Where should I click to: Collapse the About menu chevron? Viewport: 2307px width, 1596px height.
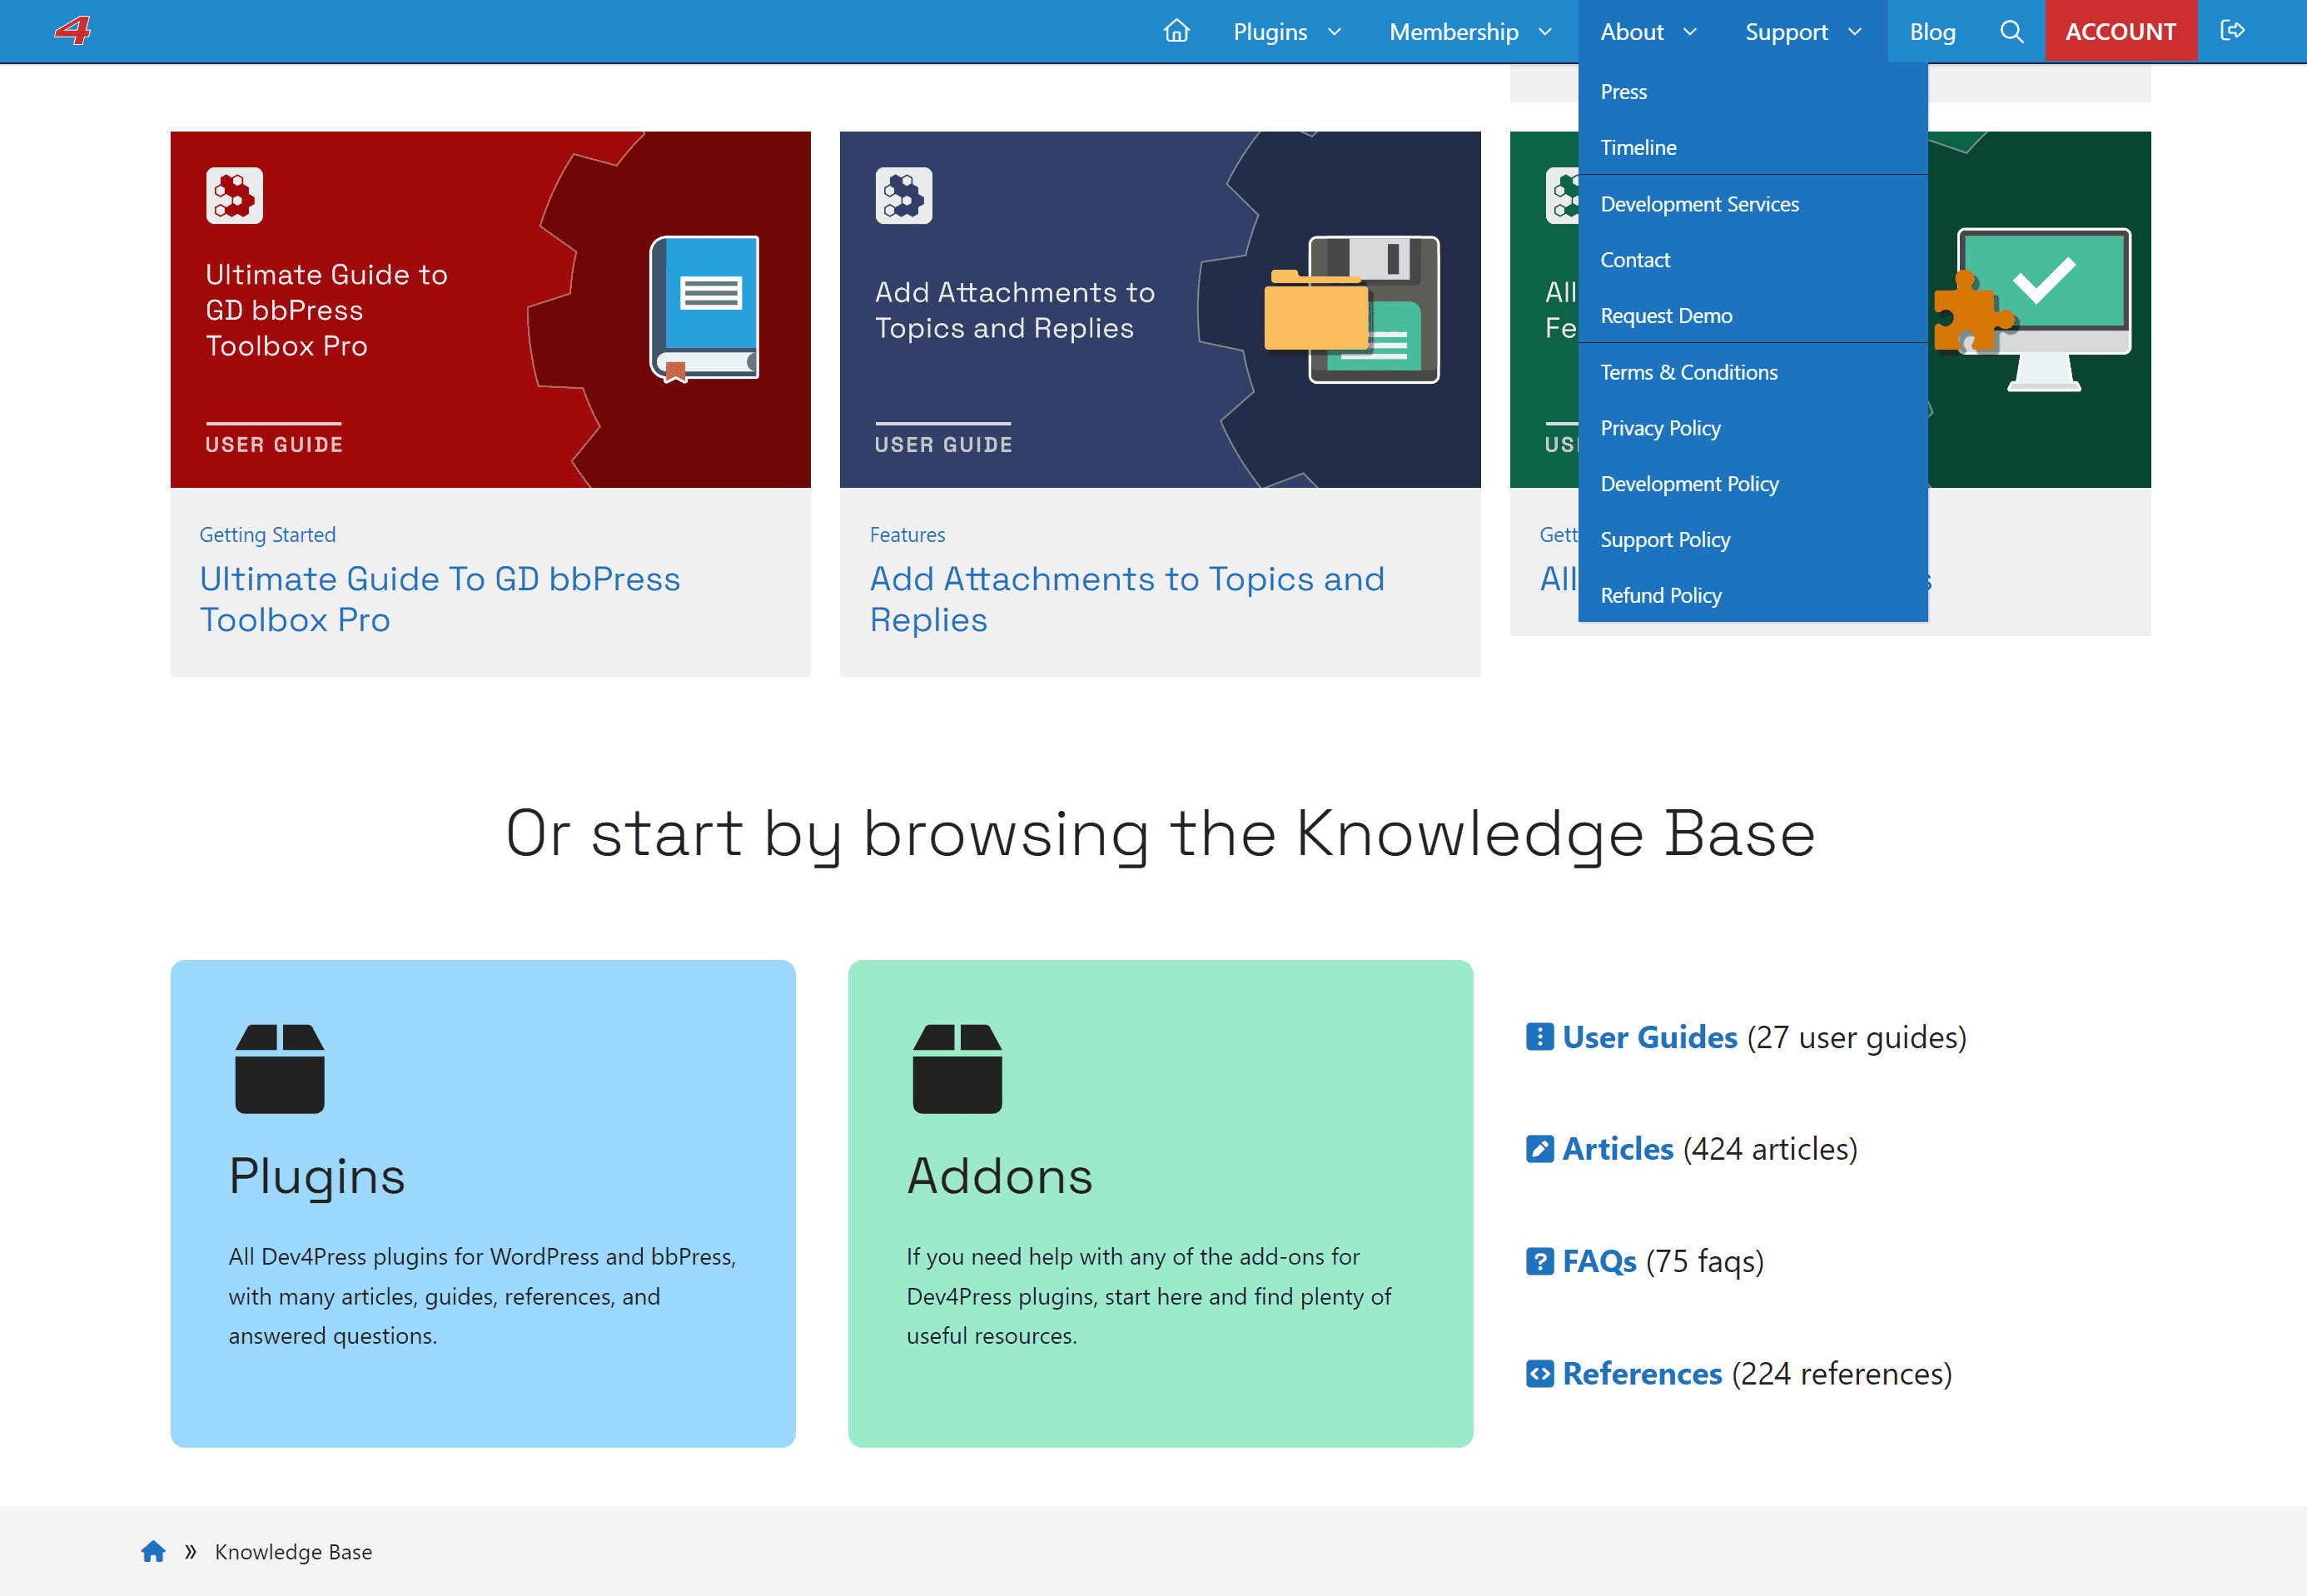point(1690,32)
